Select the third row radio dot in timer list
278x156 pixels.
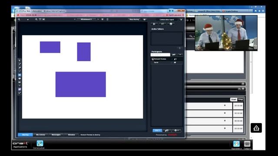point(225,120)
